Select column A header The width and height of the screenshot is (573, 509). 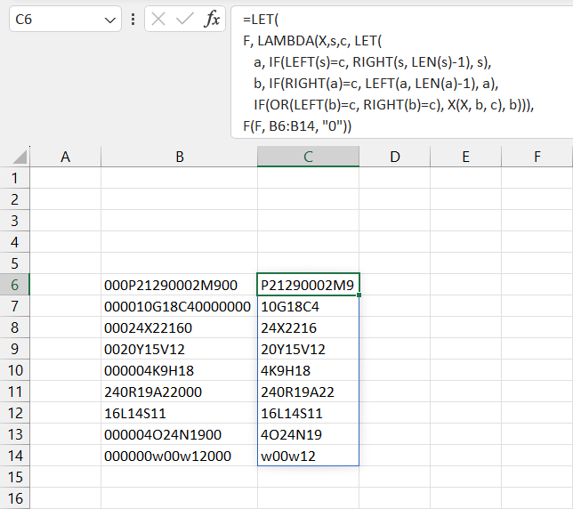(x=66, y=157)
